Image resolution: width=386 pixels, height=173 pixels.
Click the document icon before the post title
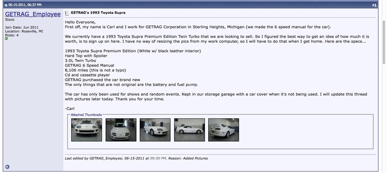click(67, 13)
